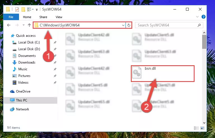
Task: Close the SysWOW64 Explorer window
Action: [200, 9]
